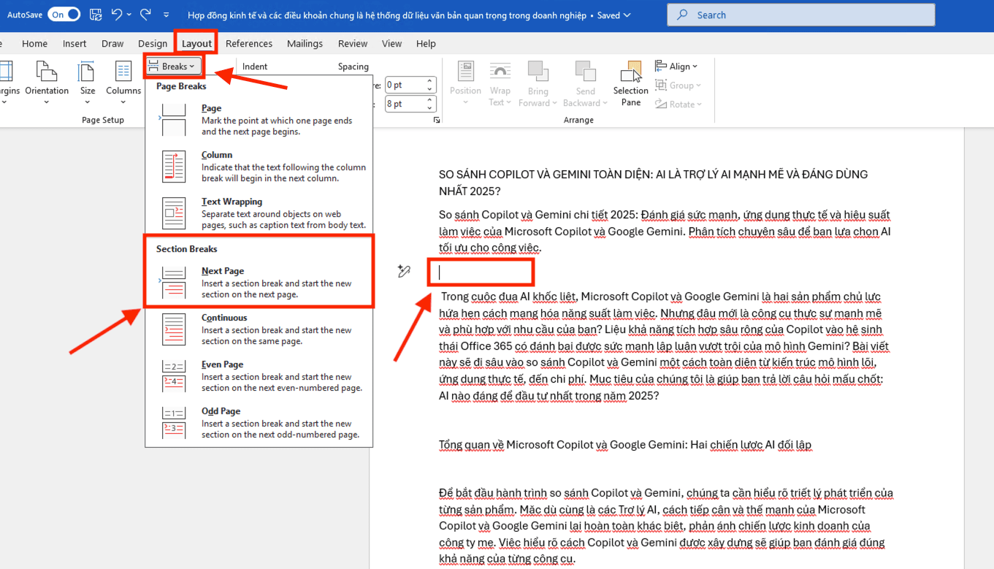
Task: Increase the Spacing Before value
Action: 430,81
